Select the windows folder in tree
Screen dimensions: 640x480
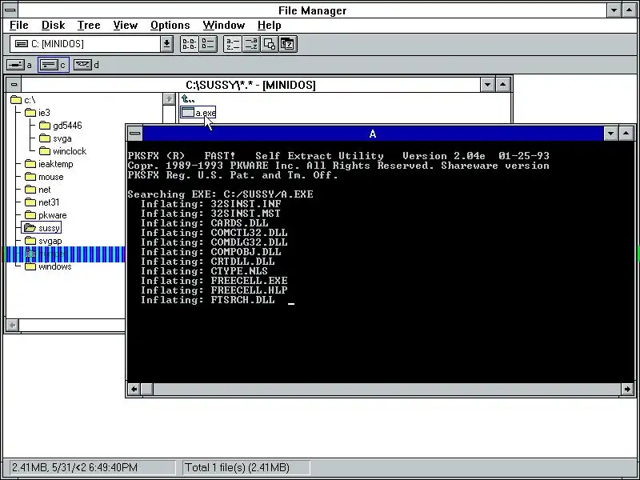point(48,266)
